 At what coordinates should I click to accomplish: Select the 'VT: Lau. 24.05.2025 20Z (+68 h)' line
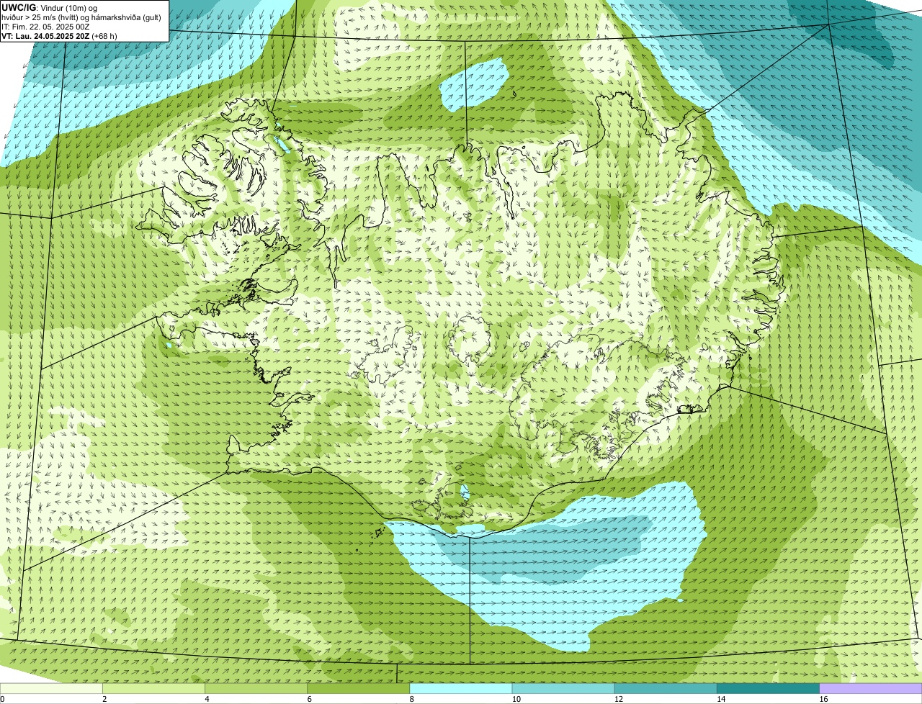60,35
